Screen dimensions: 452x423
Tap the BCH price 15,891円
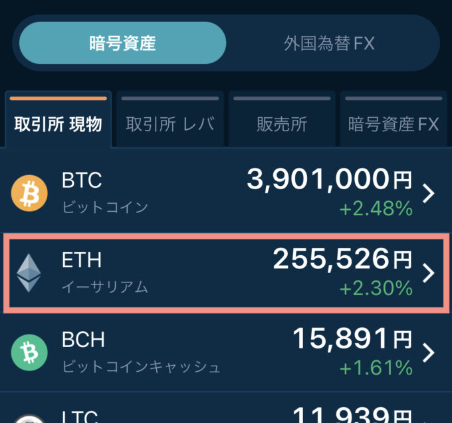pos(352,339)
